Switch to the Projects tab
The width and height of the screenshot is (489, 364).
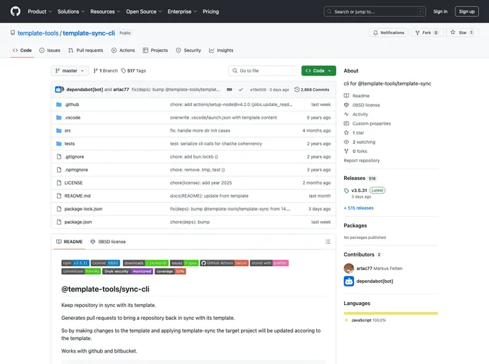(x=156, y=50)
